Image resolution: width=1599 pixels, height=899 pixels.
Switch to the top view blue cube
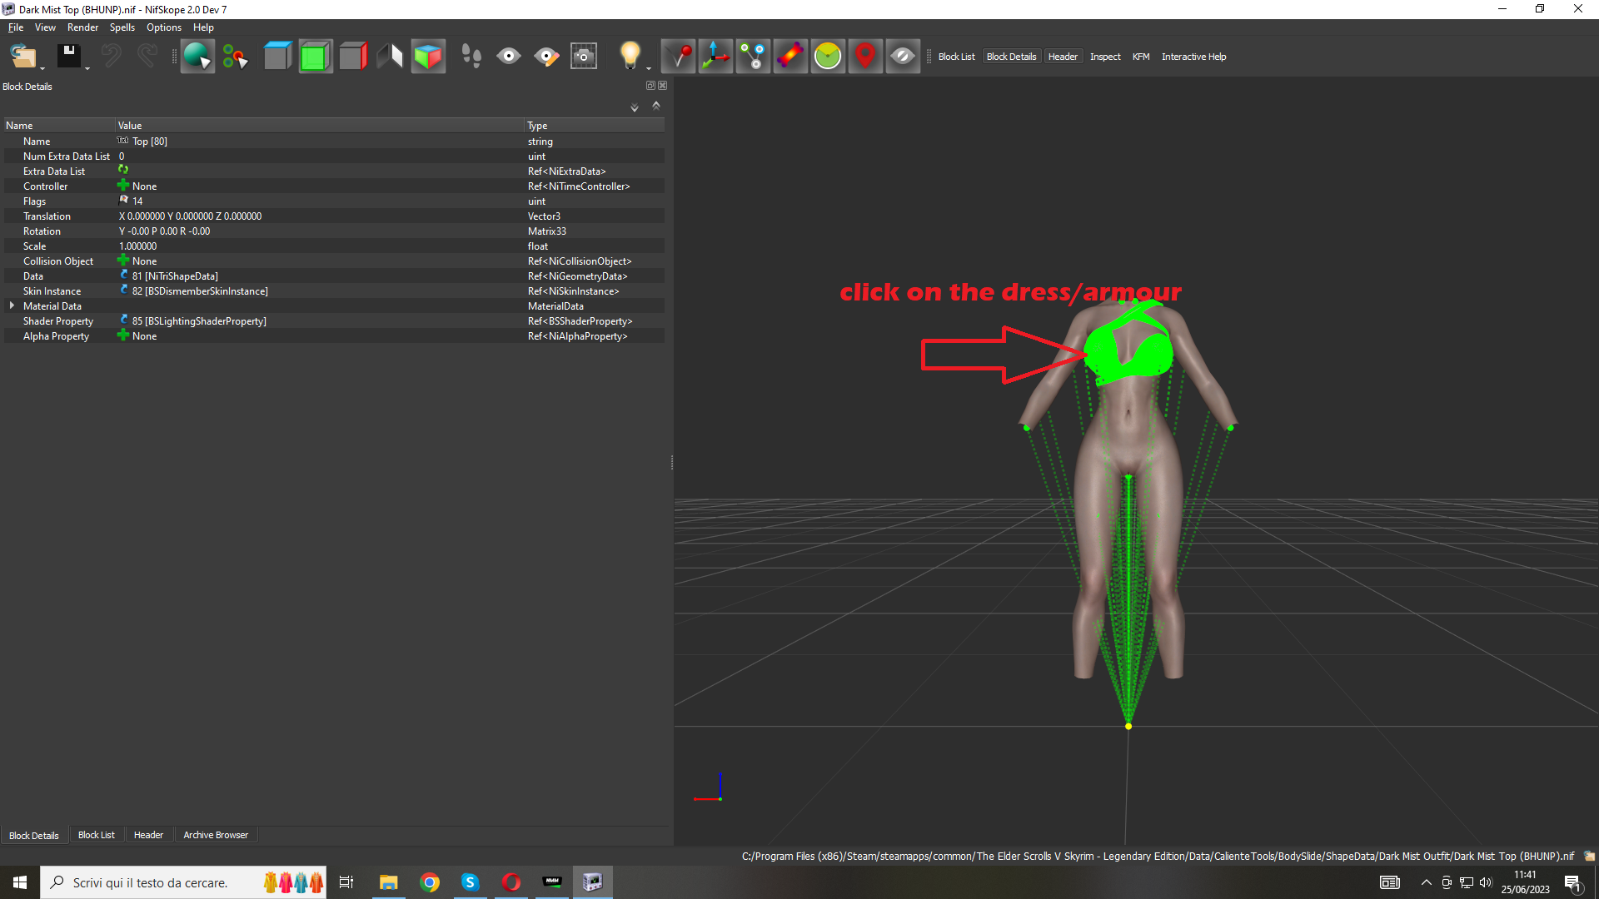tap(277, 56)
